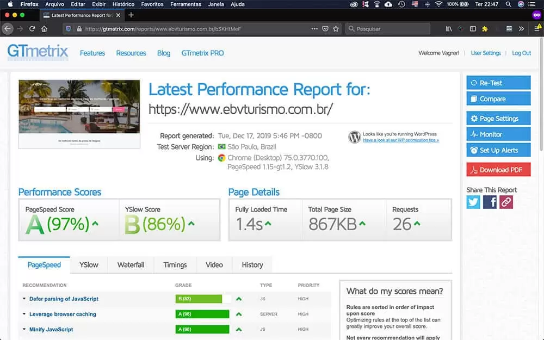Open the Resources nav link
This screenshot has height=340, width=544.
pos(131,53)
